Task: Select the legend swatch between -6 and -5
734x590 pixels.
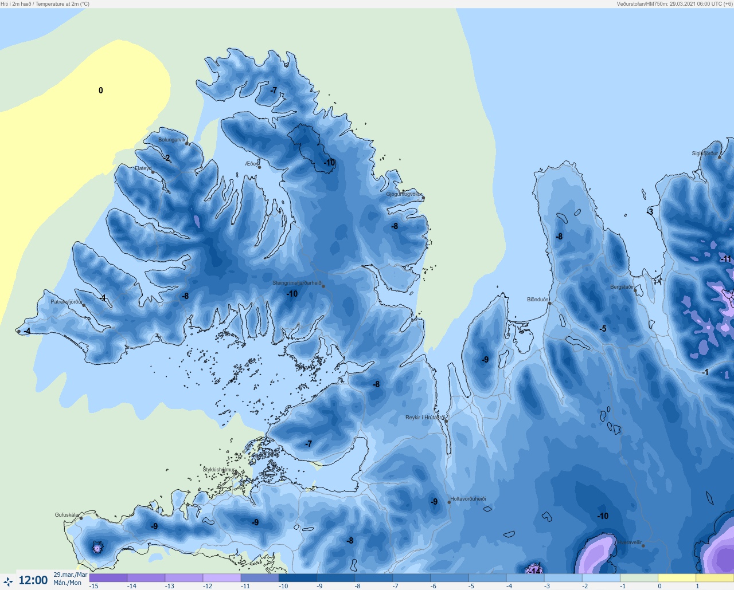Action: (449, 578)
